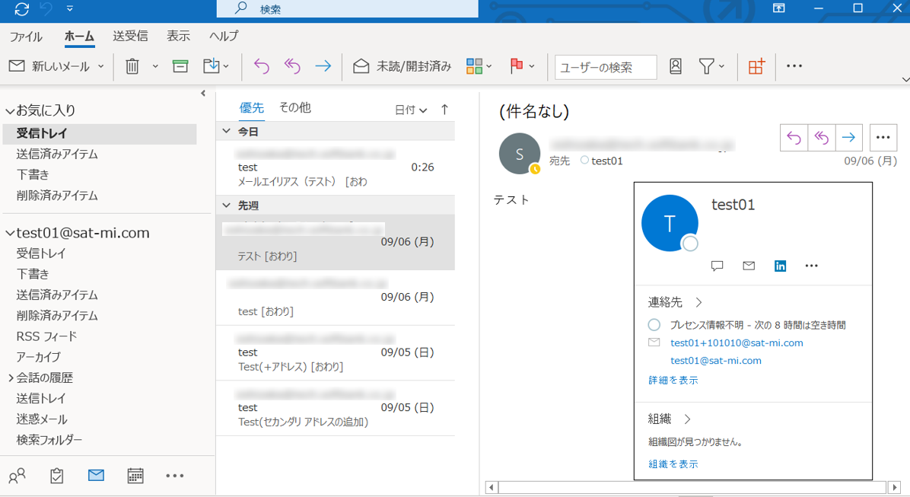910x497 pixels.
Task: Delete the message with trash icon
Action: (132, 66)
